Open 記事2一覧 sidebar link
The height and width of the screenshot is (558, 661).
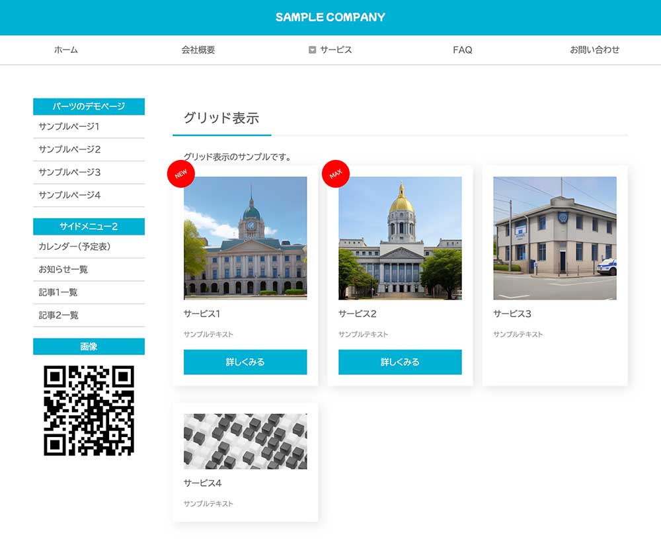point(89,315)
